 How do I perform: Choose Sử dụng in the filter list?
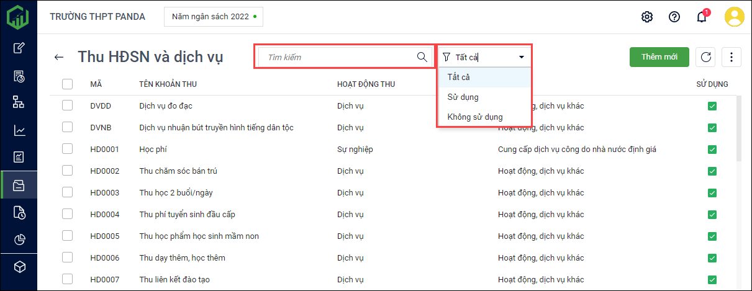click(463, 97)
